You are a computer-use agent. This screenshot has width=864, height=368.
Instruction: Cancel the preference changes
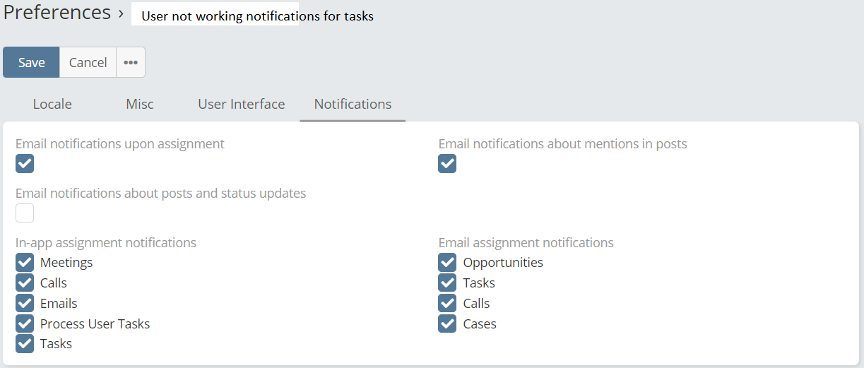point(88,62)
